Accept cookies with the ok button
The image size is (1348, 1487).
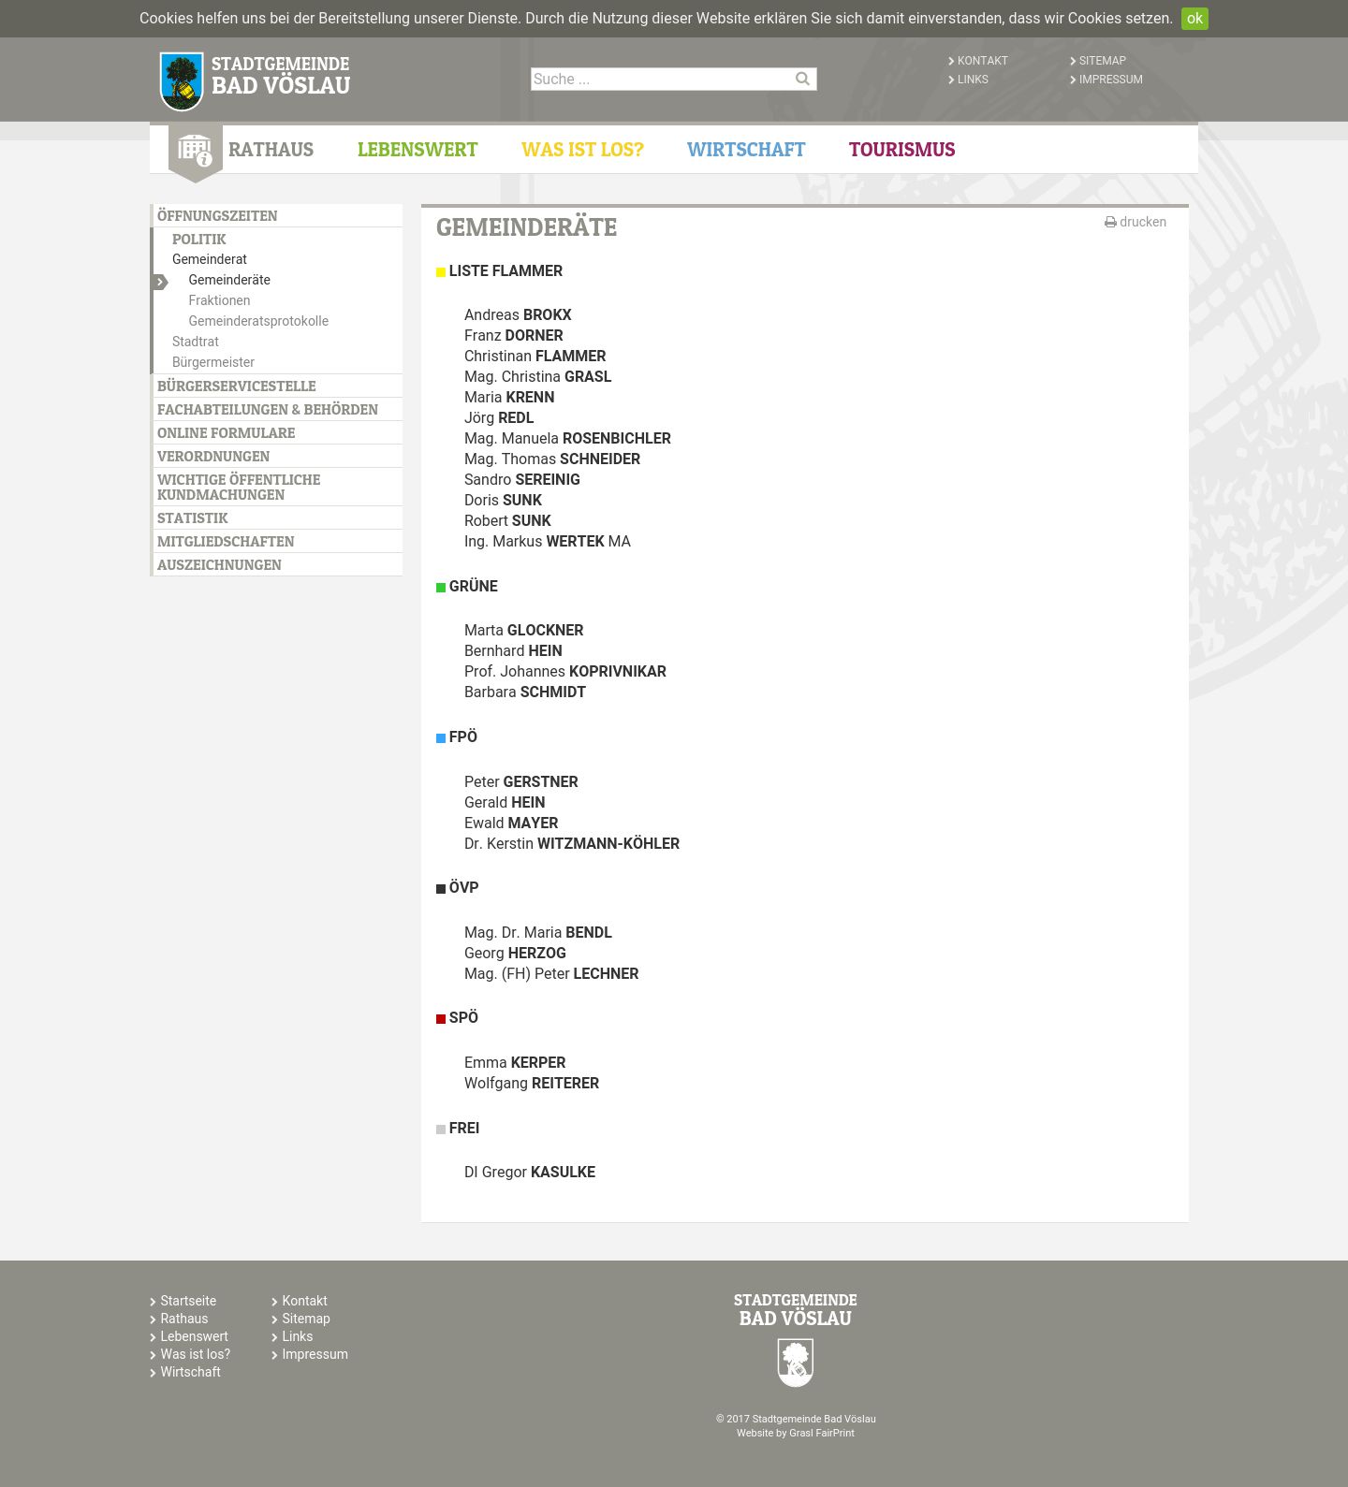(1194, 19)
